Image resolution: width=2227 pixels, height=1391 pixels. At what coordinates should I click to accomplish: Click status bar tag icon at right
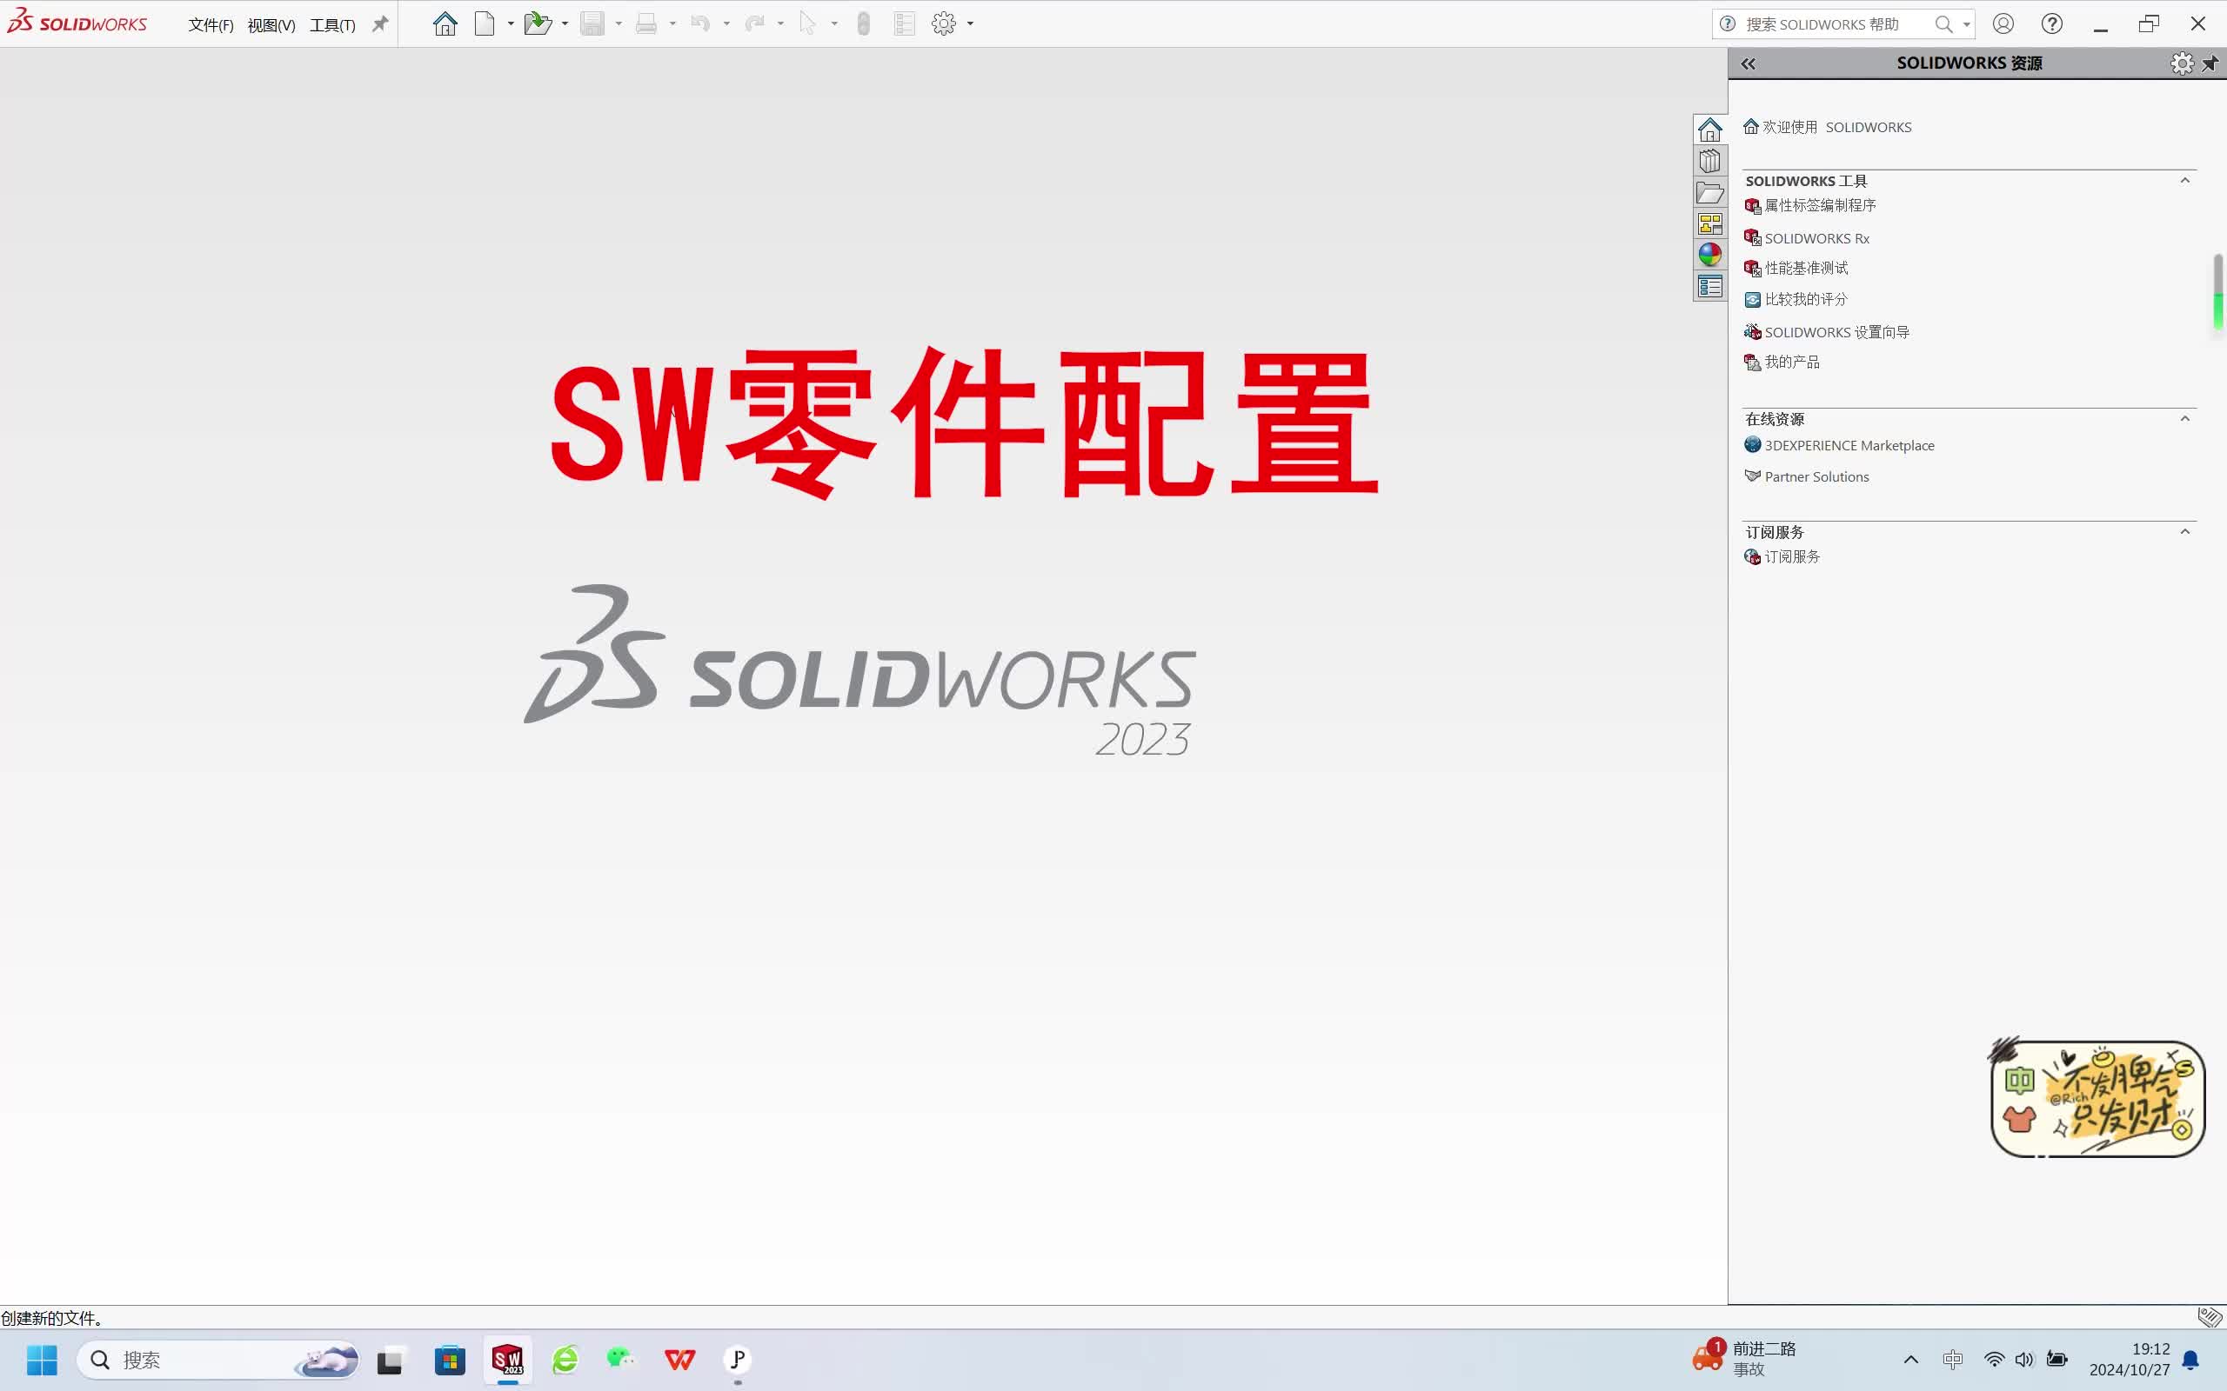2210,1317
